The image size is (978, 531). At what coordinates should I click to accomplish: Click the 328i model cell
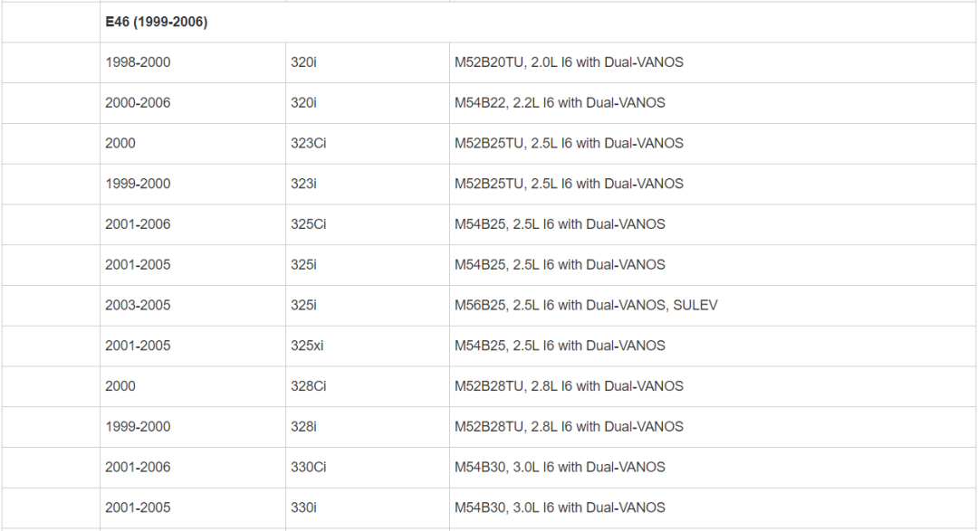pos(303,426)
